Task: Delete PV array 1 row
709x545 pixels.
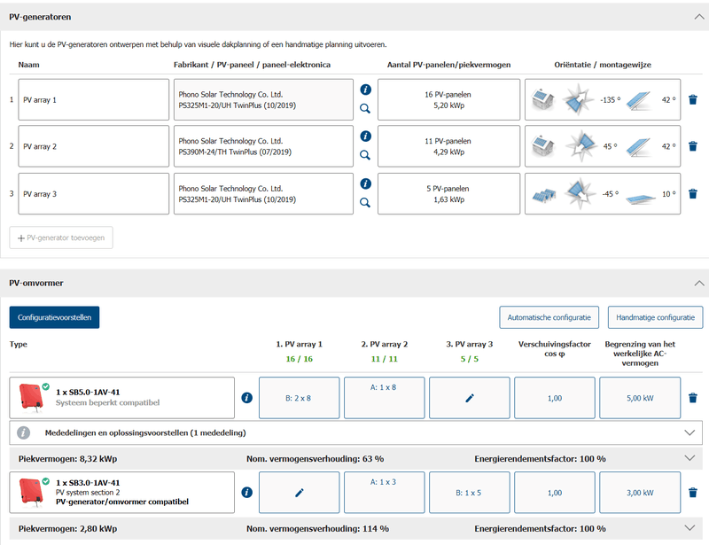Action: (693, 99)
